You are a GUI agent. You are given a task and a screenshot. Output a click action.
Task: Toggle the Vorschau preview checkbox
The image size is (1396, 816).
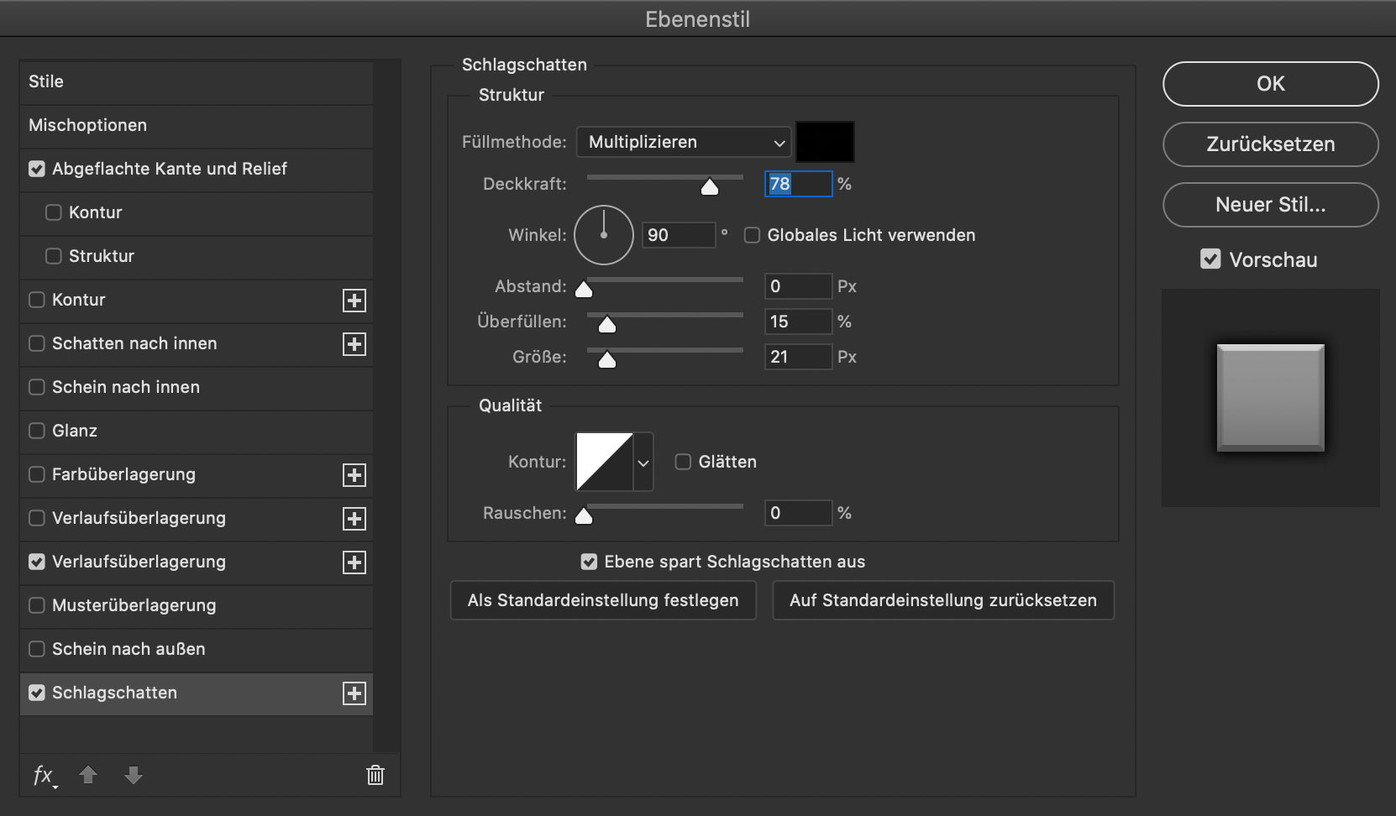click(x=1210, y=259)
